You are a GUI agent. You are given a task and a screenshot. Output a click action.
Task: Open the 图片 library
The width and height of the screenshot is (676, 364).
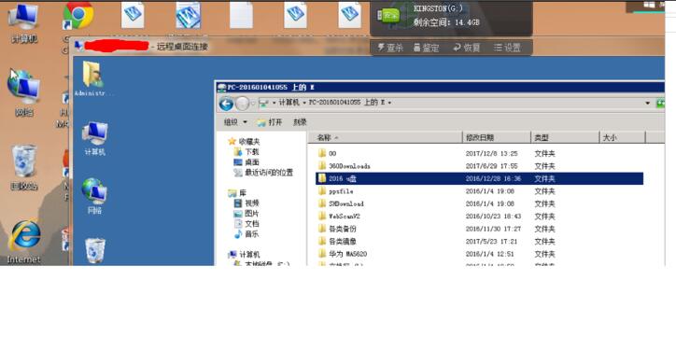[x=246, y=213]
